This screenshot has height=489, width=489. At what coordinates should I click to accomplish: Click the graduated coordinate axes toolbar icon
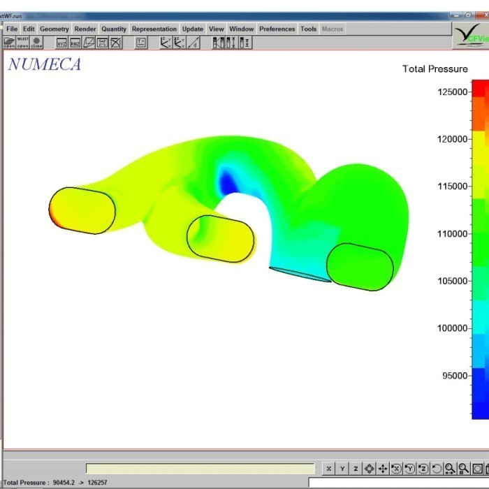point(180,43)
